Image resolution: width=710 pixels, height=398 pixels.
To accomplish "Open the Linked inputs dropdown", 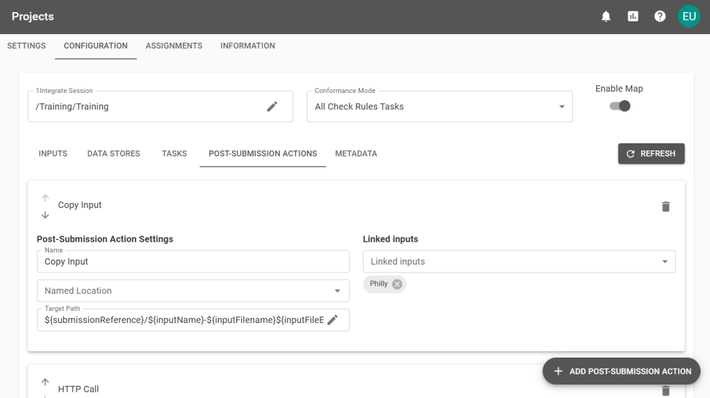I will (520, 261).
